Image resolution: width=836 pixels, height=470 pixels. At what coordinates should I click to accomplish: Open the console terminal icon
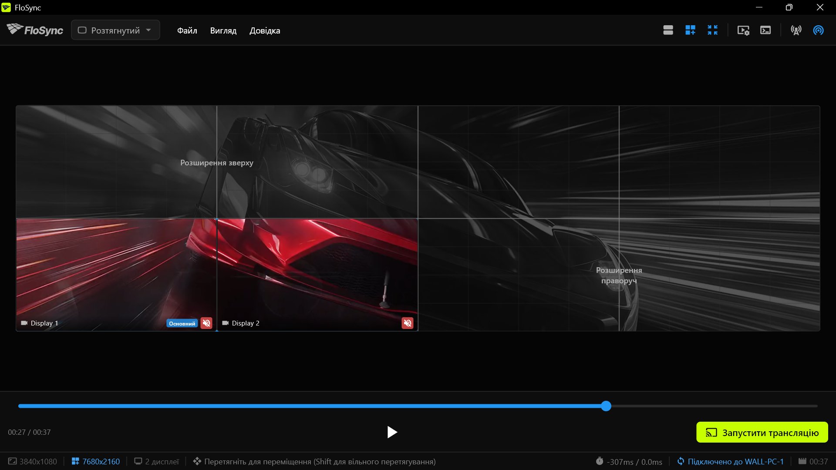click(x=765, y=30)
